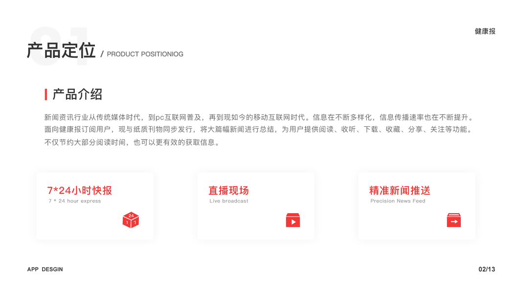Click the red bar beside 产品介绍
The height and width of the screenshot is (294, 522).
[46, 95]
